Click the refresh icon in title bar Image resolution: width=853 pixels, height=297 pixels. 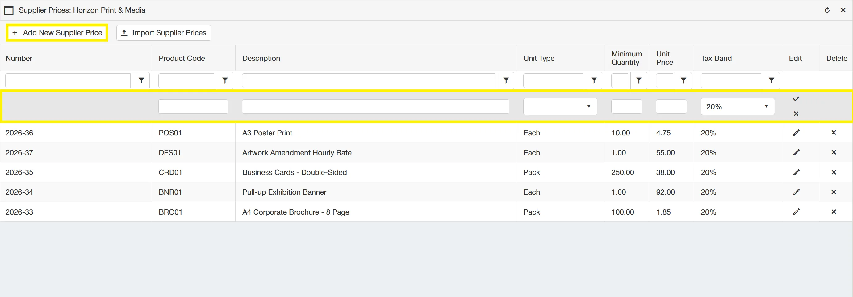point(827,10)
